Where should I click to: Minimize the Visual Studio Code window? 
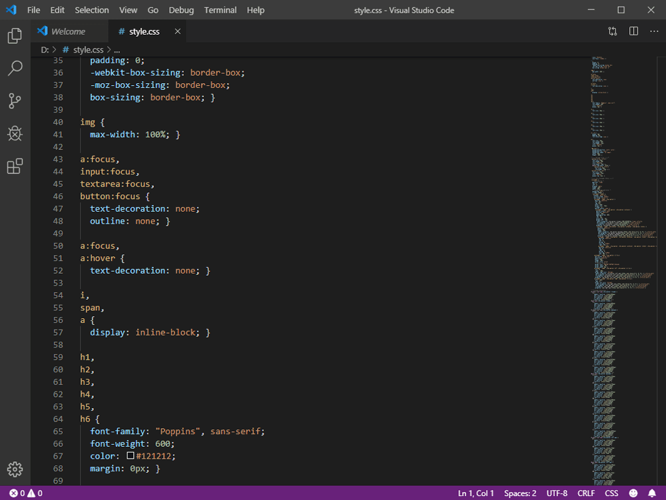point(591,10)
